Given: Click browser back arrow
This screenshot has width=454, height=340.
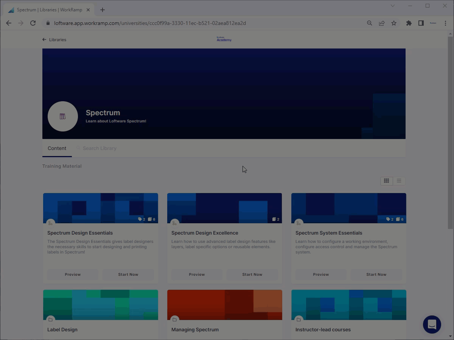Looking at the screenshot, I should click(x=9, y=23).
